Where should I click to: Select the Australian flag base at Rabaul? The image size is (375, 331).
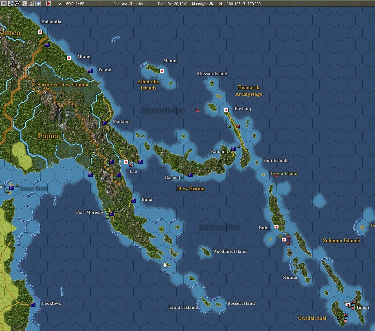(234, 149)
